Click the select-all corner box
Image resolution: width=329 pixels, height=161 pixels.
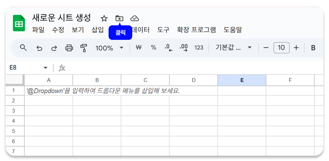[14, 80]
